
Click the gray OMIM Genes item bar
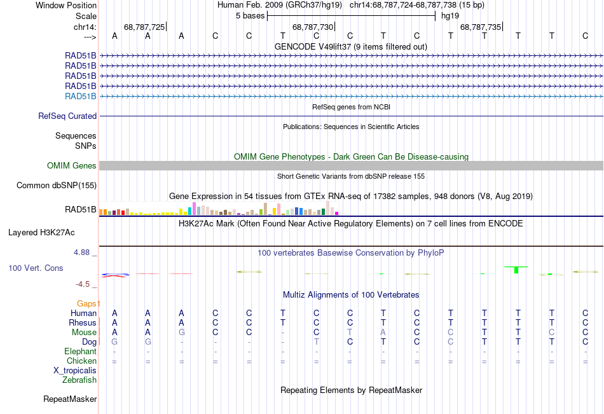point(351,166)
